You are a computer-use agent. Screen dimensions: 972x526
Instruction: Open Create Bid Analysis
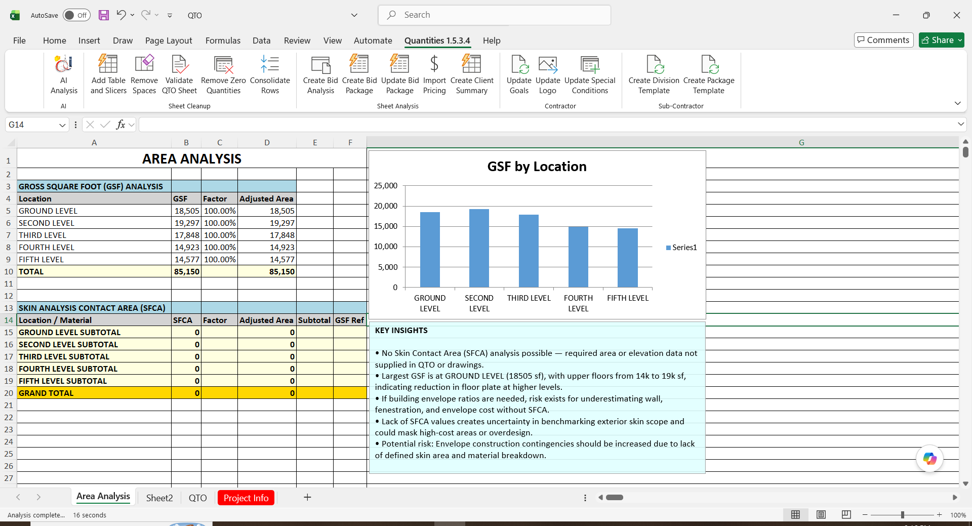pyautogui.click(x=320, y=74)
